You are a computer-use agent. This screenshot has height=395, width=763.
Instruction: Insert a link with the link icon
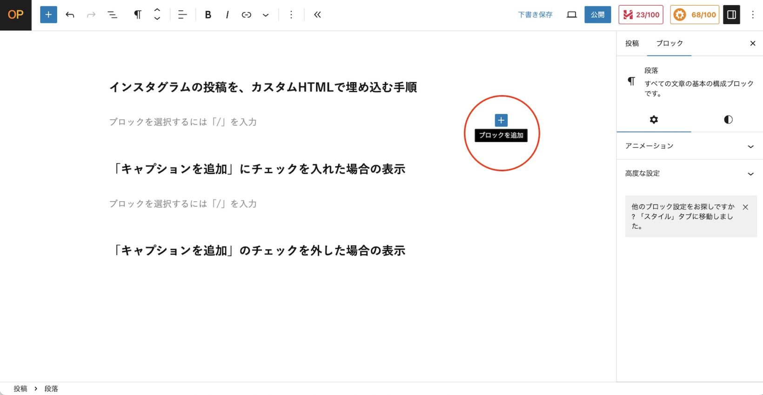(x=247, y=15)
